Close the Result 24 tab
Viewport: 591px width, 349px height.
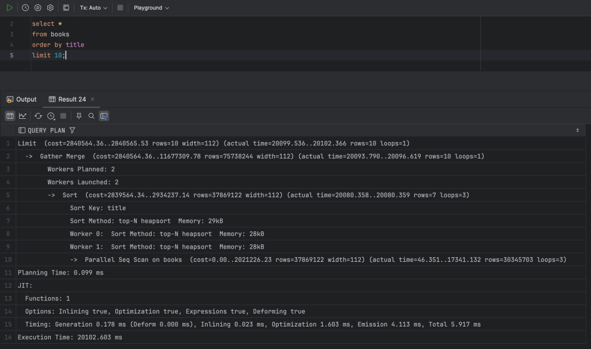91,99
